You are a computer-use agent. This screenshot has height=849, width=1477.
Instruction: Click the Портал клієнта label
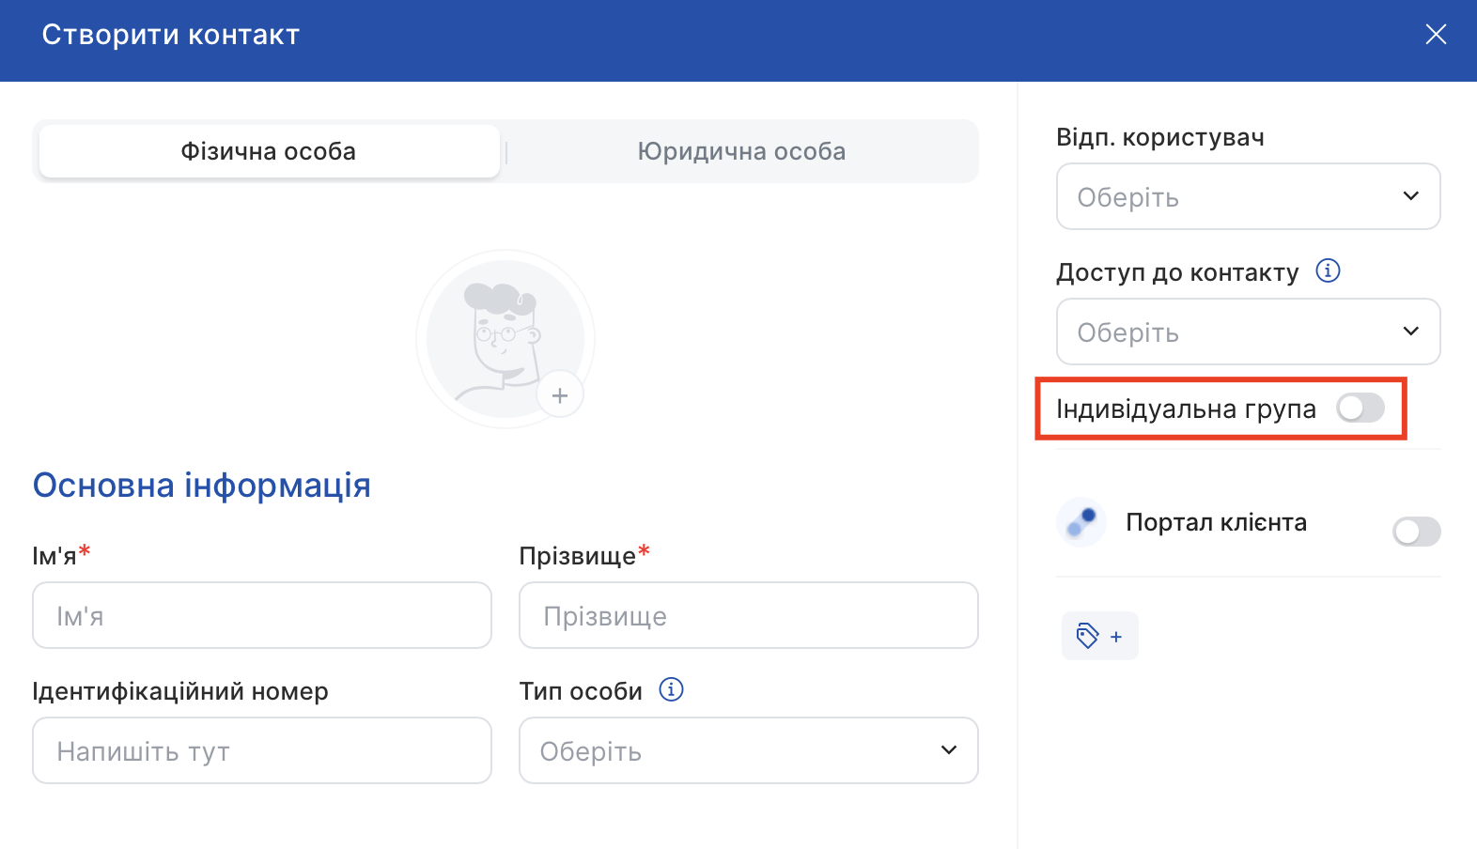[1216, 522]
